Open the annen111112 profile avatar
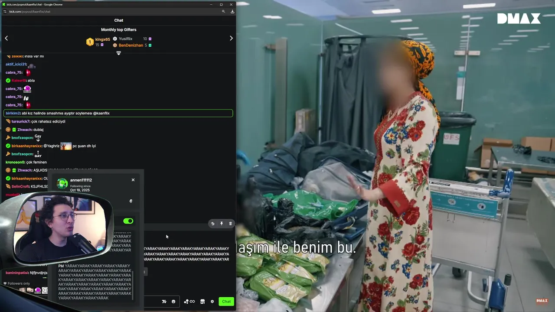The image size is (555, 312). coord(62,184)
